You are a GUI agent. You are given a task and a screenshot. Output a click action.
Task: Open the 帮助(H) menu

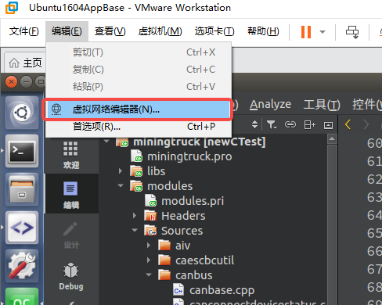[263, 31]
